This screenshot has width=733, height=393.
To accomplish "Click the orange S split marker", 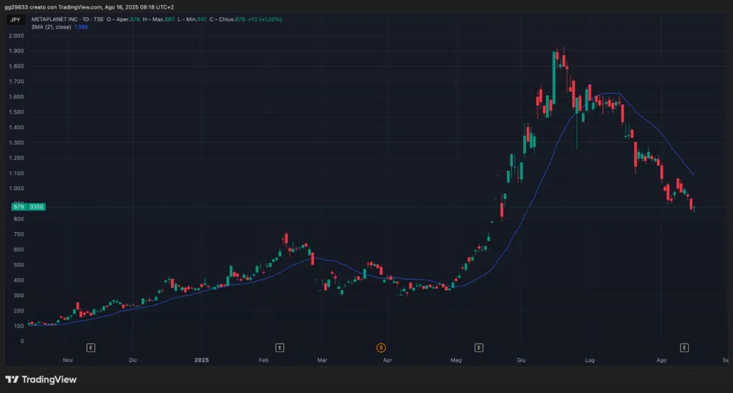I will 381,347.
